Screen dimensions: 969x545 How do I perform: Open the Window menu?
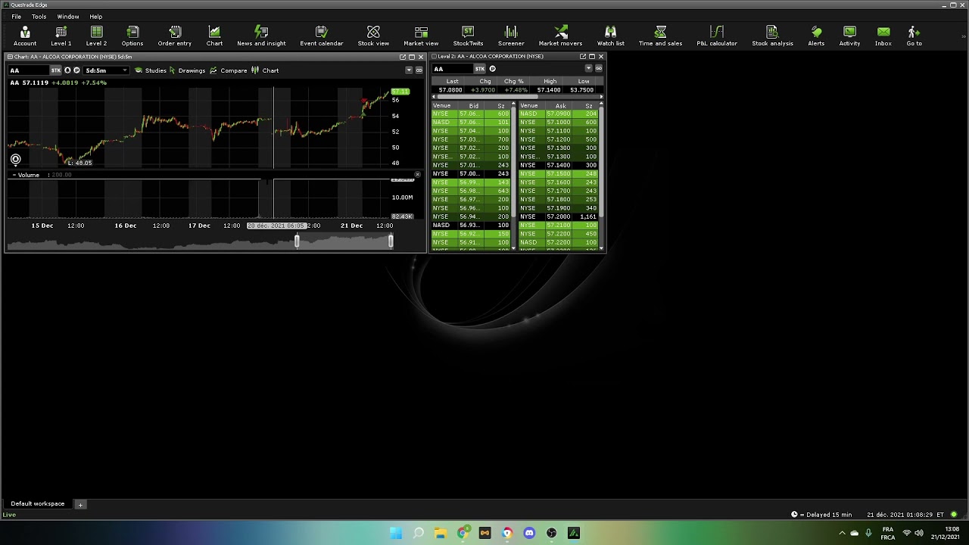coord(68,17)
